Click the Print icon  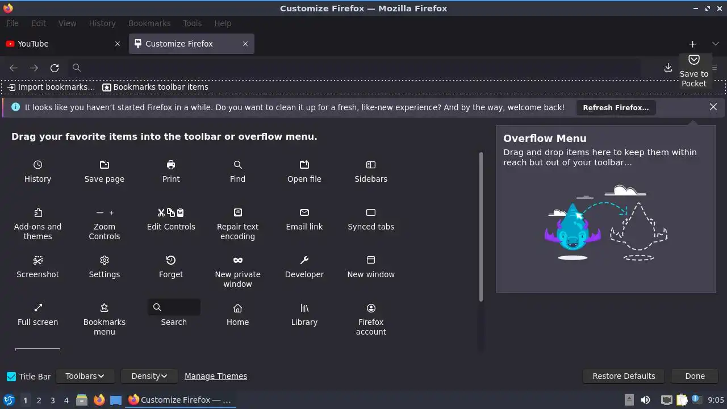(x=171, y=165)
